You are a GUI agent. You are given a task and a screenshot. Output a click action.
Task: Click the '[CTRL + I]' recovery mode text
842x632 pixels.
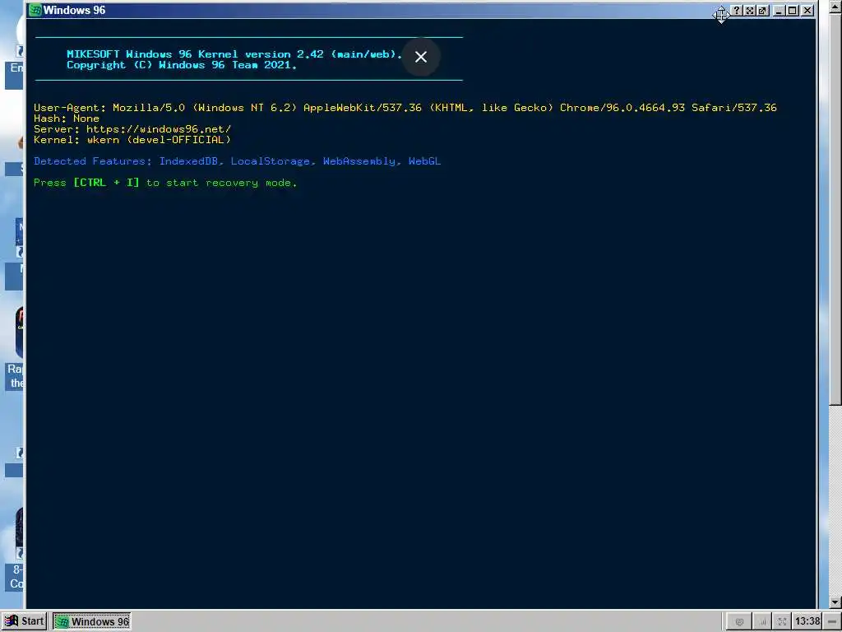(x=106, y=183)
